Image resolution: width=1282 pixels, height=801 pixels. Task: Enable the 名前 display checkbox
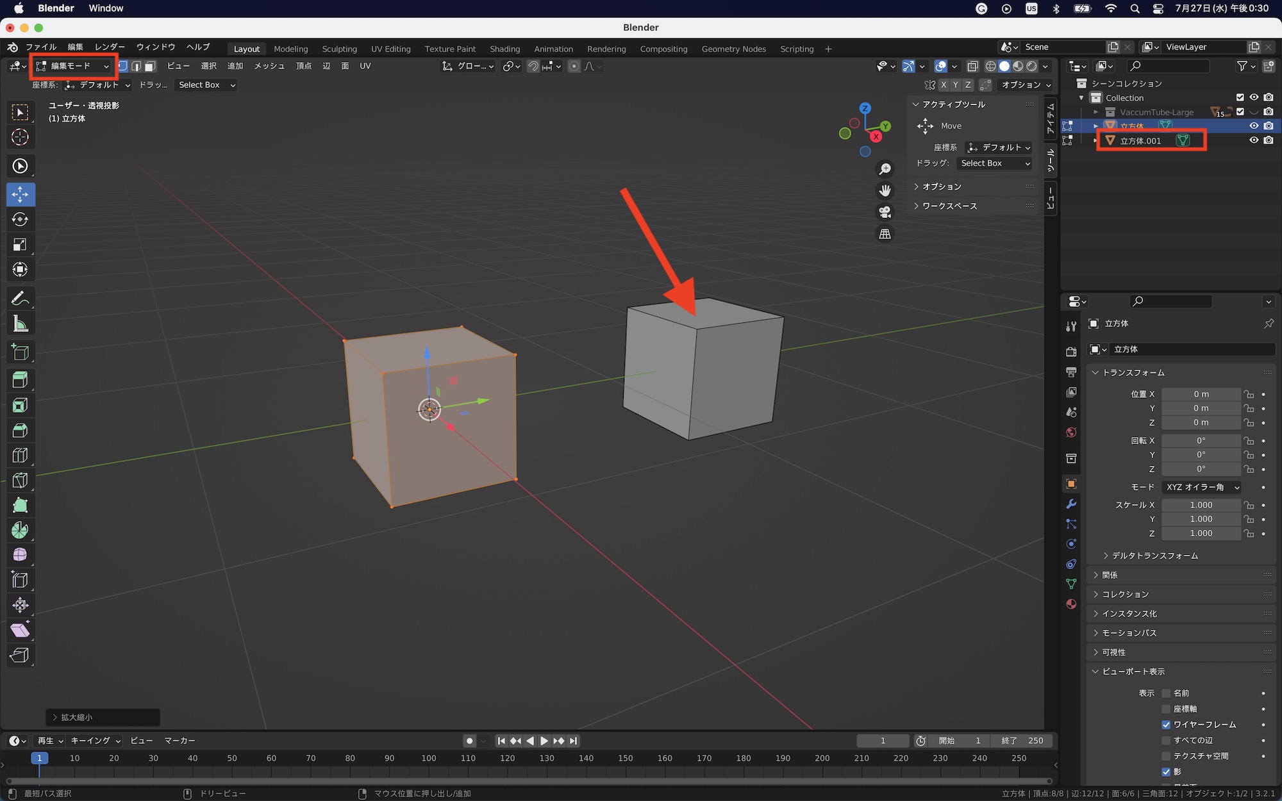click(x=1166, y=693)
